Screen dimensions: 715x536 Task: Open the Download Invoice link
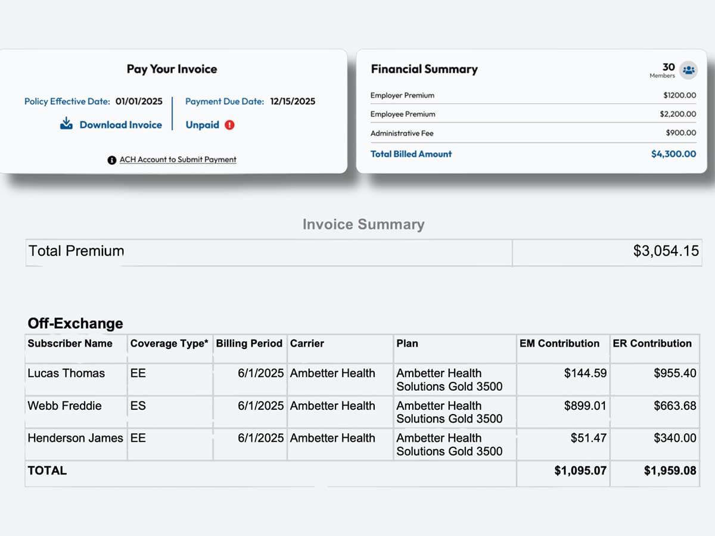pyautogui.click(x=120, y=125)
